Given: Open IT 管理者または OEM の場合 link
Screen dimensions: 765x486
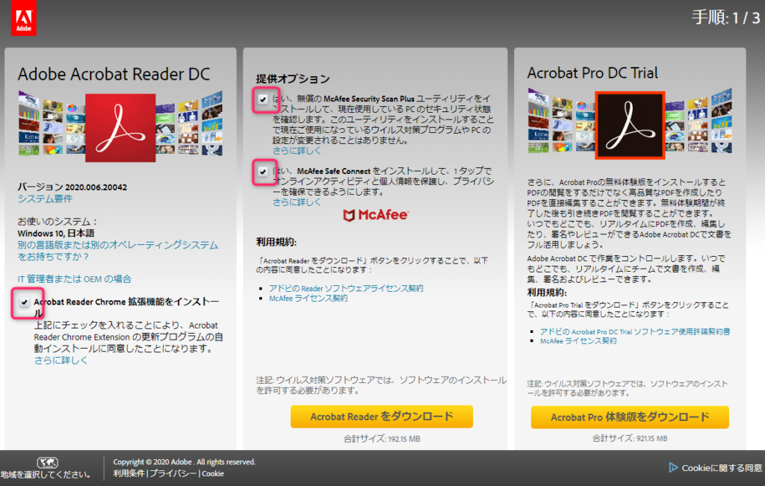Looking at the screenshot, I should point(75,278).
